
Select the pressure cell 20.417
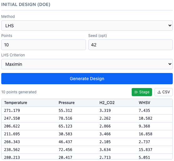tap(65, 157)
